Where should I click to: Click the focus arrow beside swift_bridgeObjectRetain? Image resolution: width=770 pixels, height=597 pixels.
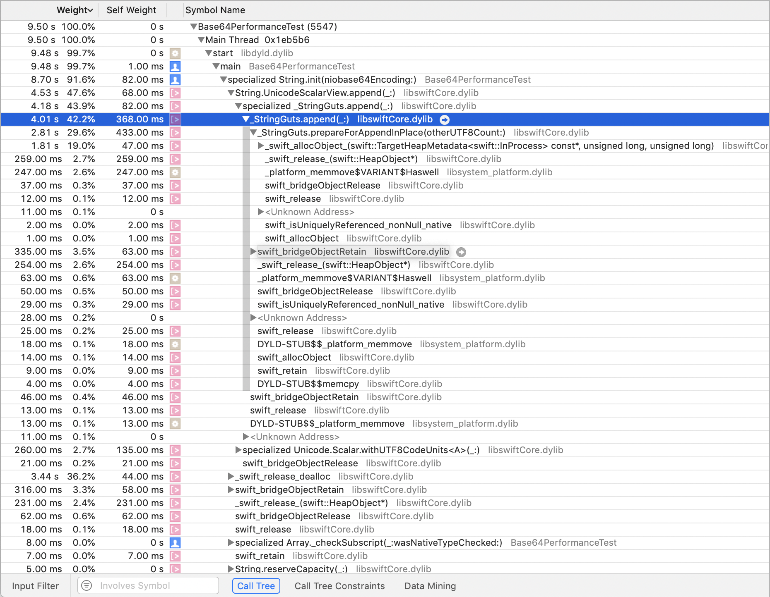[x=461, y=252]
